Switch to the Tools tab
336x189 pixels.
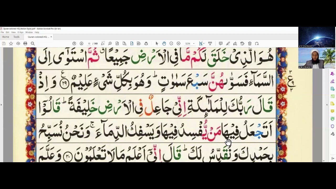16,37
